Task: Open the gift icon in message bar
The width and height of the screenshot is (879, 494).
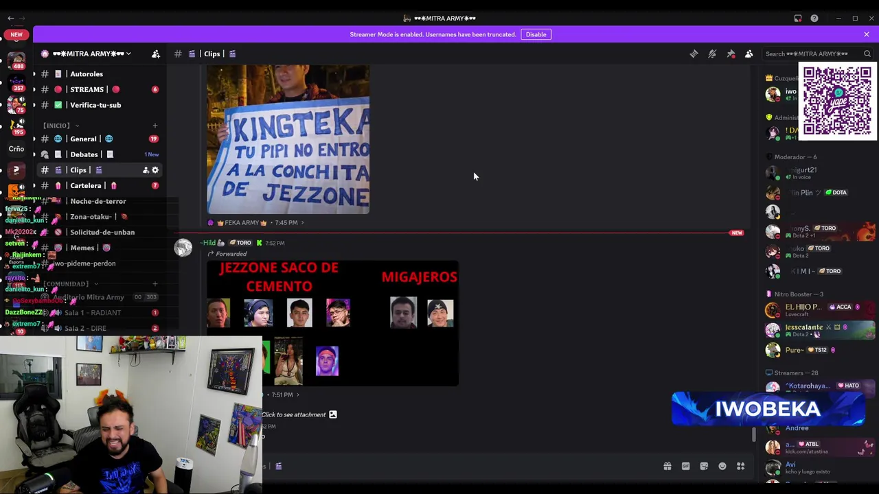Action: pos(667,467)
